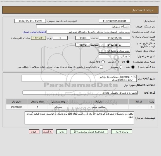Select the کالا radio button
This screenshot has width=161, height=156.
pos(128,62)
